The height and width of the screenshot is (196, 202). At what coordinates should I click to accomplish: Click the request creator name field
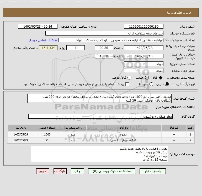pyautogui.click(x=111, y=40)
